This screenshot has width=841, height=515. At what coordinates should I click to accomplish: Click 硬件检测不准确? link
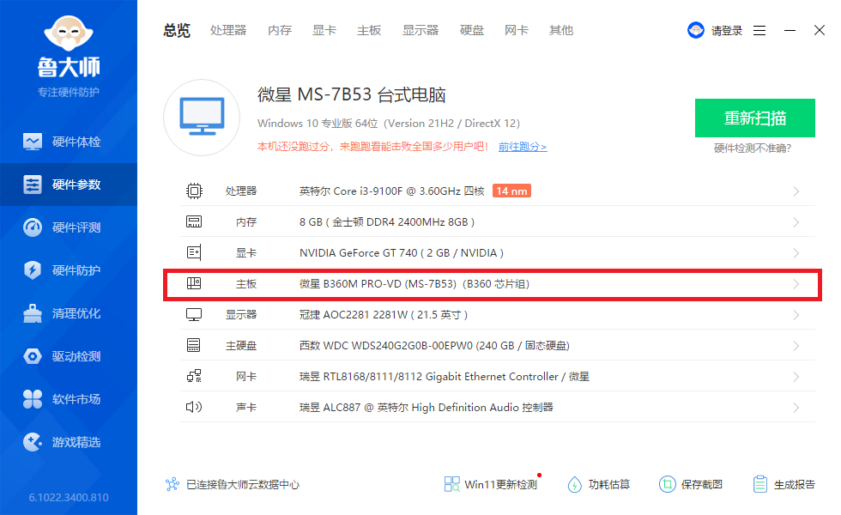point(753,148)
